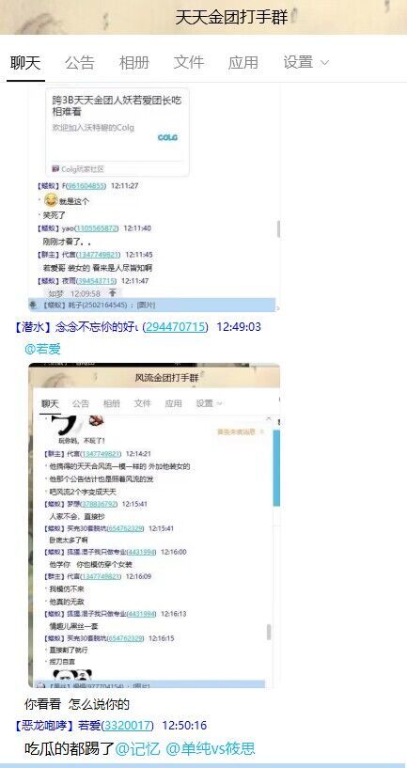407x768 pixels.
Task: Click the up-arrow icon beside 如梦 12:09:58
Action: (113, 293)
